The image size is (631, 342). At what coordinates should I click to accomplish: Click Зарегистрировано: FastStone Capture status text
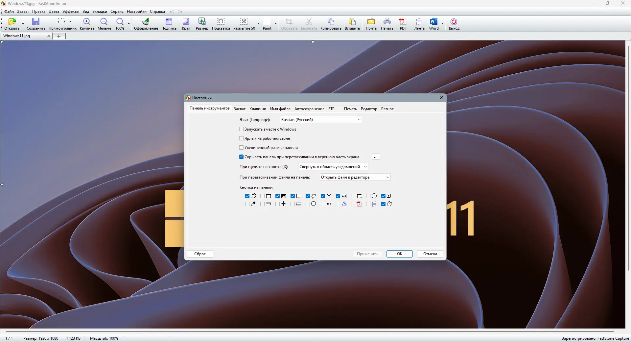coord(595,338)
